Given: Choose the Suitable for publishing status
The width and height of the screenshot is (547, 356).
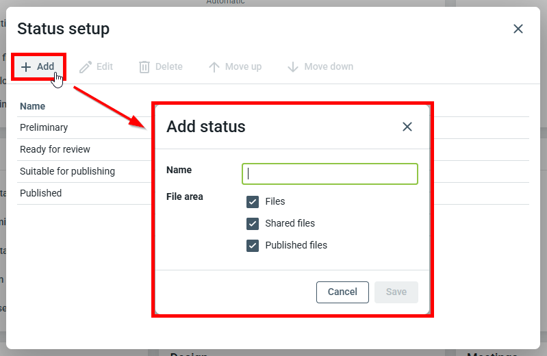Looking at the screenshot, I should coord(67,171).
